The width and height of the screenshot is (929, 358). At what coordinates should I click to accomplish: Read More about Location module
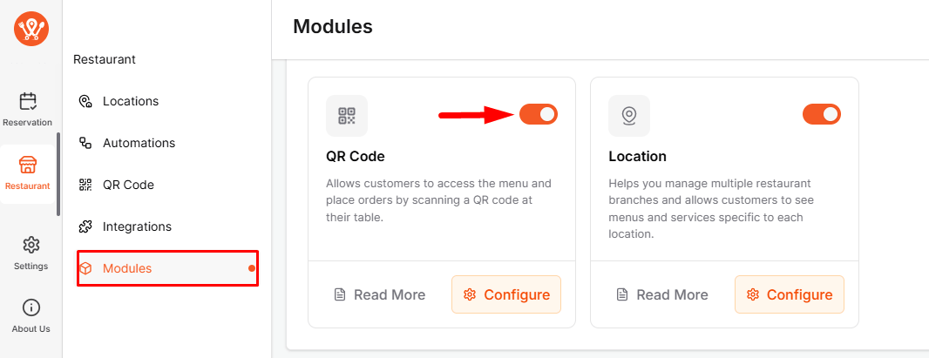pyautogui.click(x=662, y=294)
